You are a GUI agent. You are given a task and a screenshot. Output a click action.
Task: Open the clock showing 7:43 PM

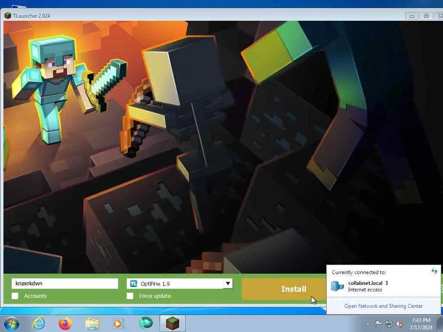pos(421,323)
